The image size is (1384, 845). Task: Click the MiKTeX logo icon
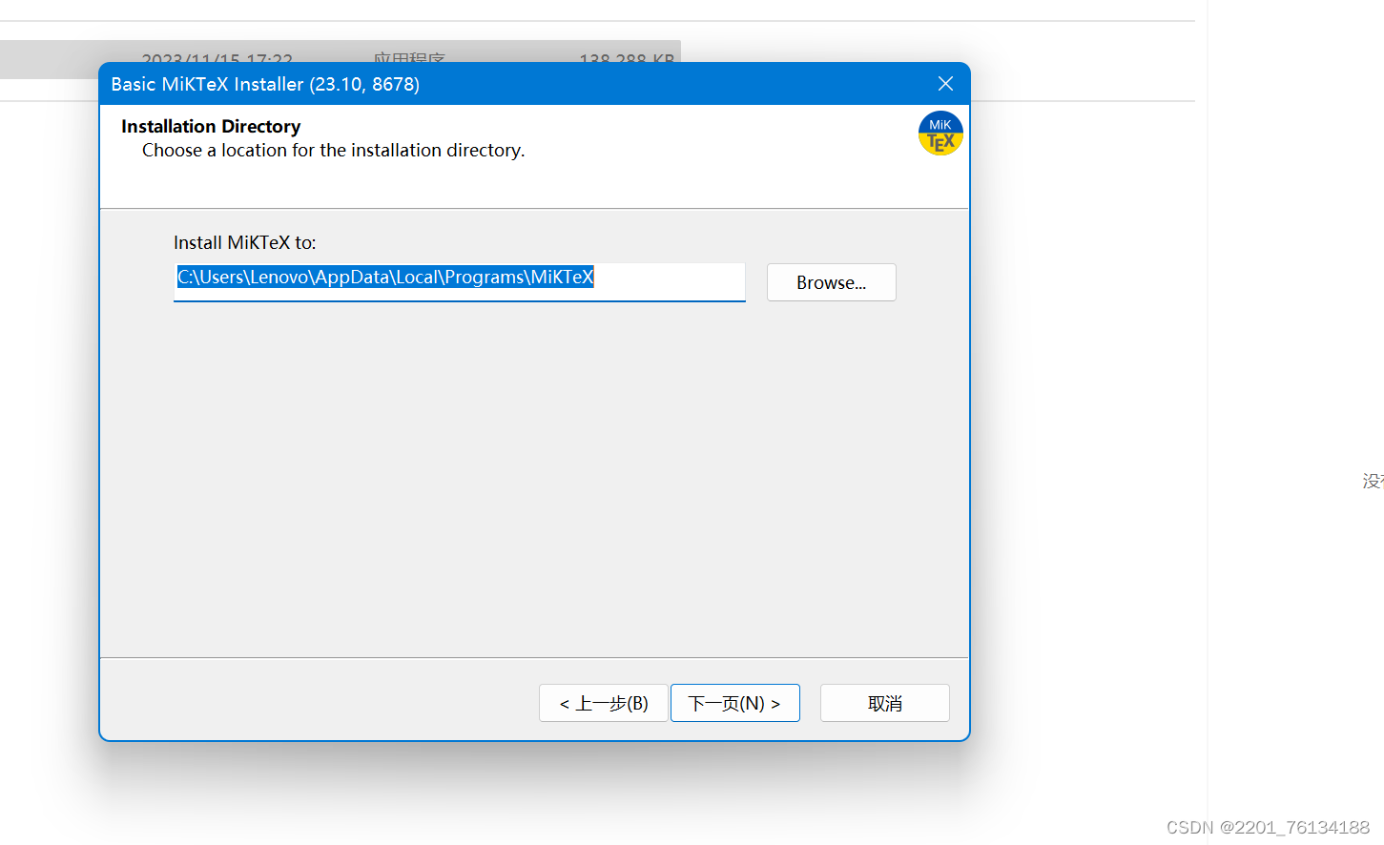[x=940, y=134]
